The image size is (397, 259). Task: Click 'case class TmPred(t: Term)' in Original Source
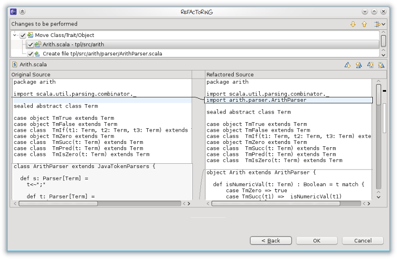pos(78,148)
